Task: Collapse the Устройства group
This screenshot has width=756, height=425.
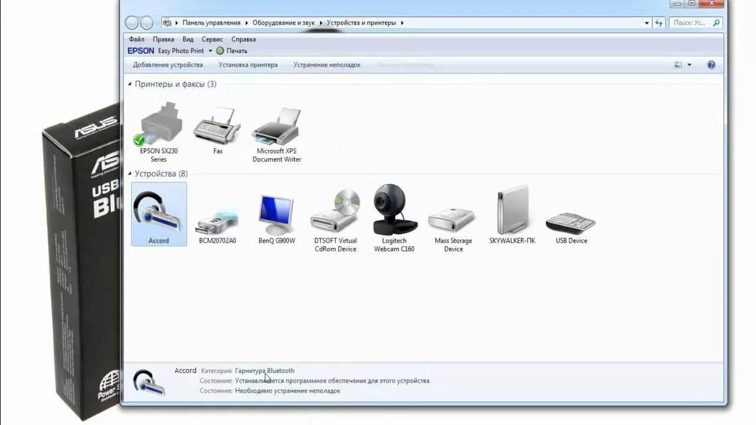Action: (x=130, y=174)
